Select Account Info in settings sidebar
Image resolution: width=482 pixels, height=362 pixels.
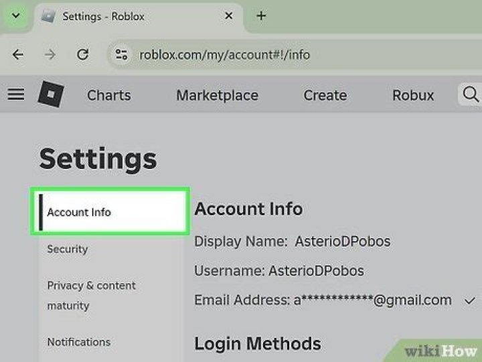coord(110,212)
